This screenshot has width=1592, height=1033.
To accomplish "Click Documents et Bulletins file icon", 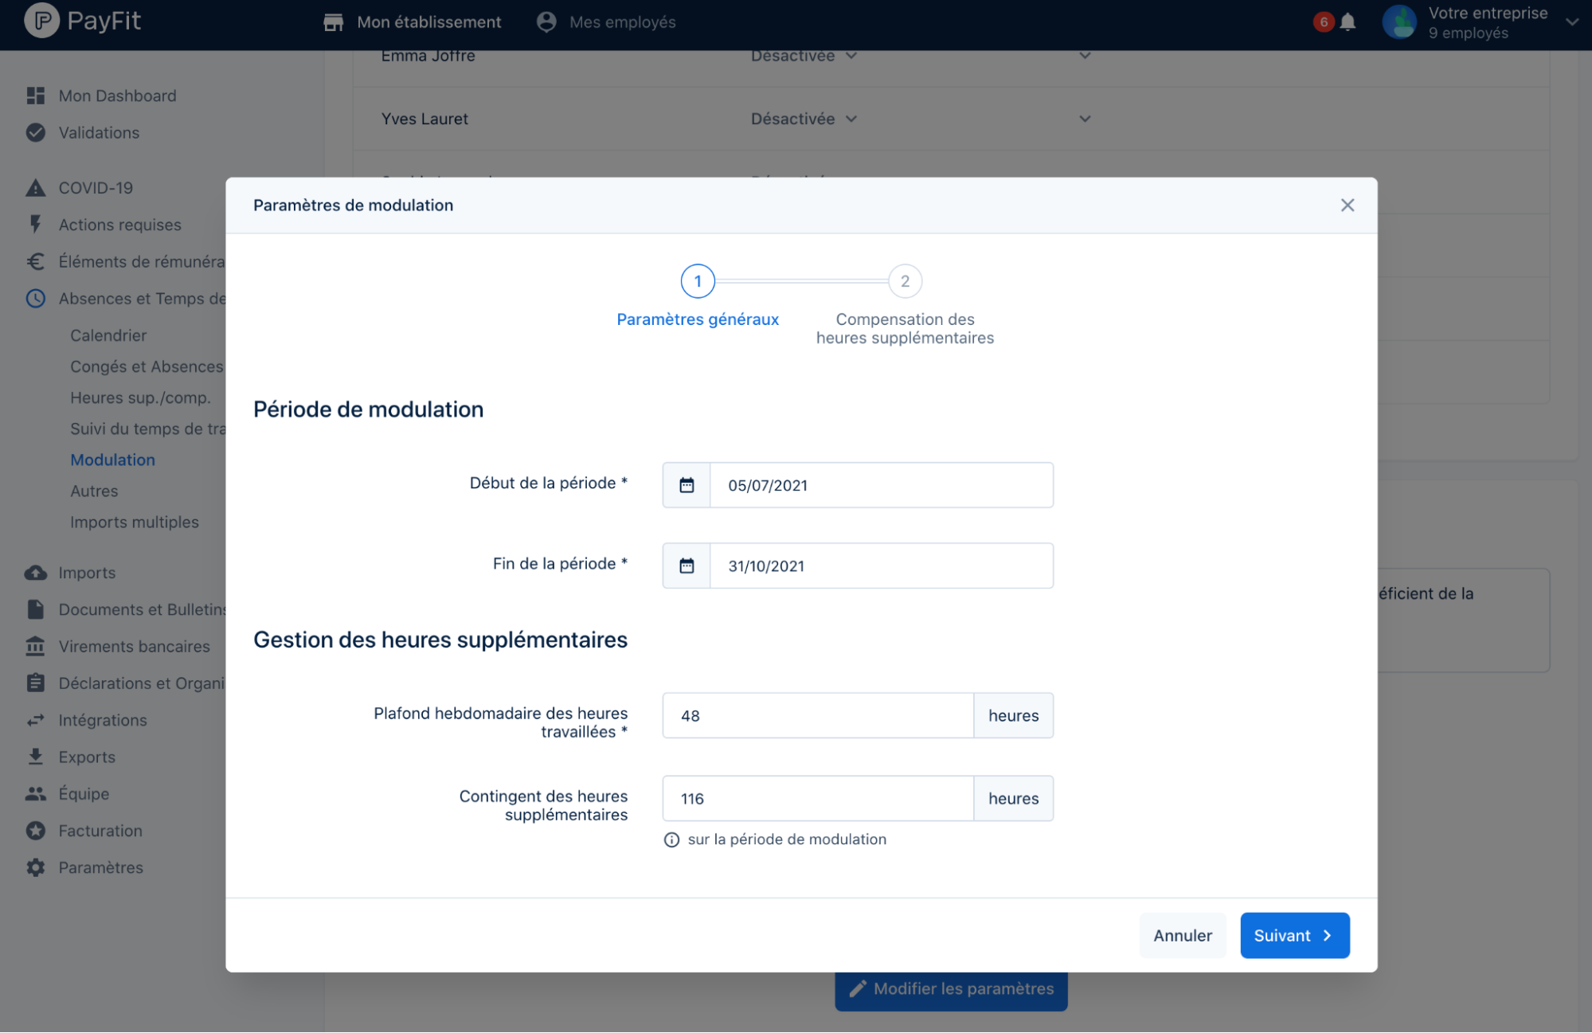I will 36,609.
